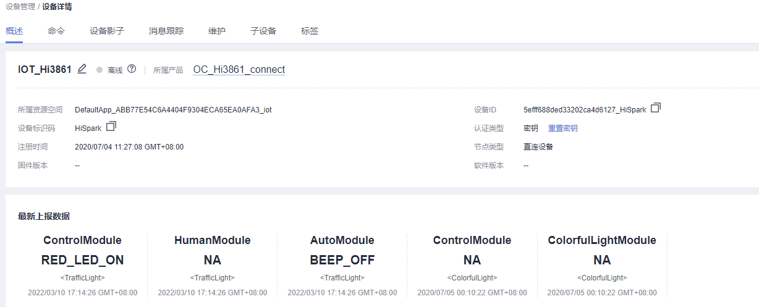The image size is (759, 307).
Task: Open the 设备影子 tab
Action: [107, 31]
